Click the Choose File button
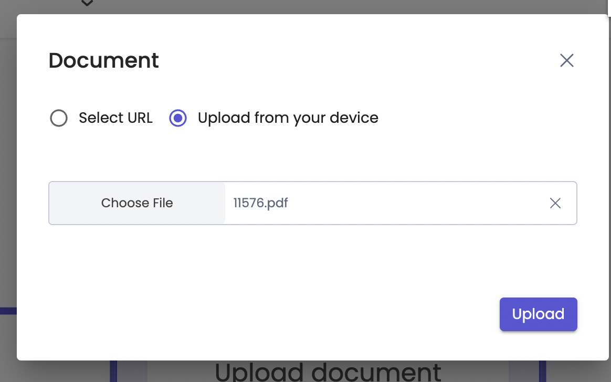The height and width of the screenshot is (382, 611). [137, 203]
